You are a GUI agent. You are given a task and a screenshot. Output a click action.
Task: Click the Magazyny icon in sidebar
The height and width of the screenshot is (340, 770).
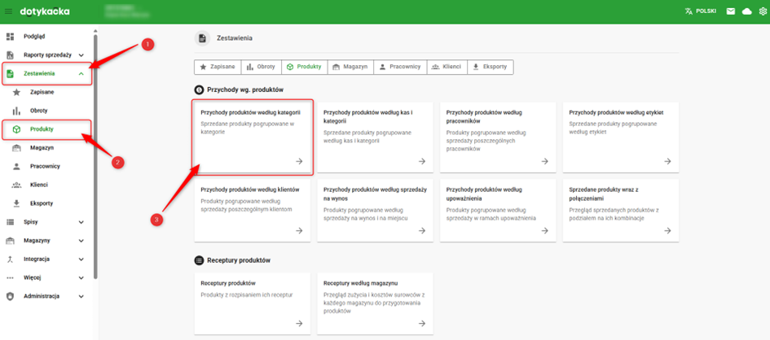(10, 241)
